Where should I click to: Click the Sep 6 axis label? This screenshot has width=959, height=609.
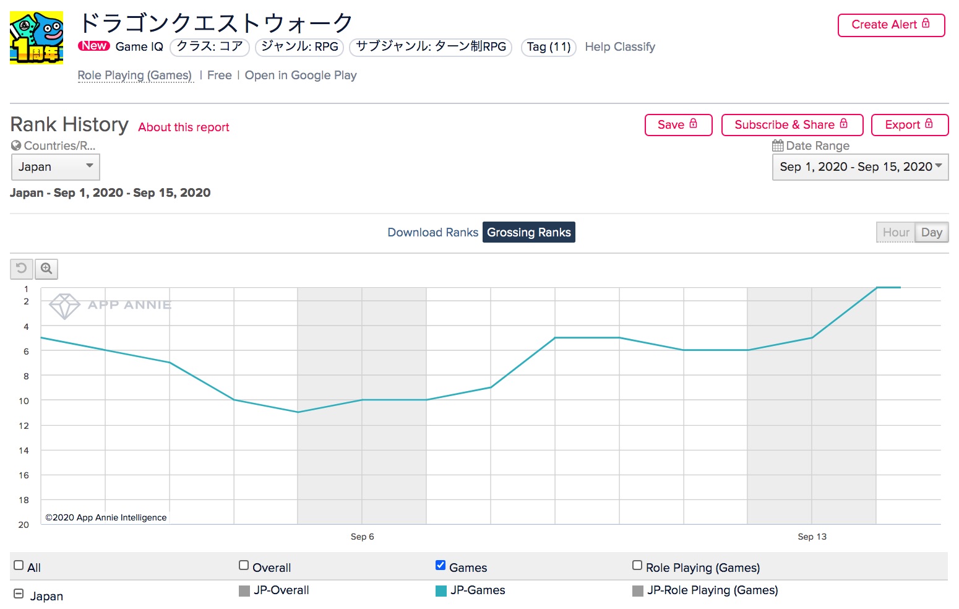[362, 537]
